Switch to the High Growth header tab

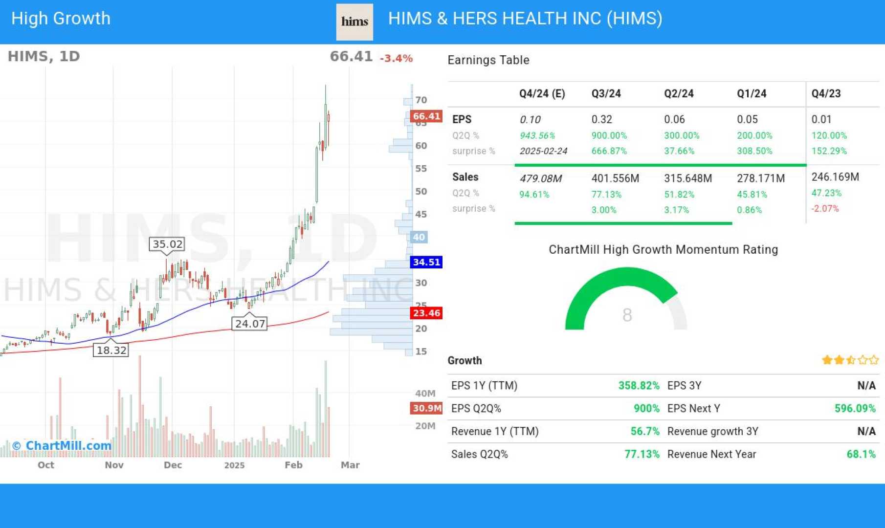coord(60,18)
